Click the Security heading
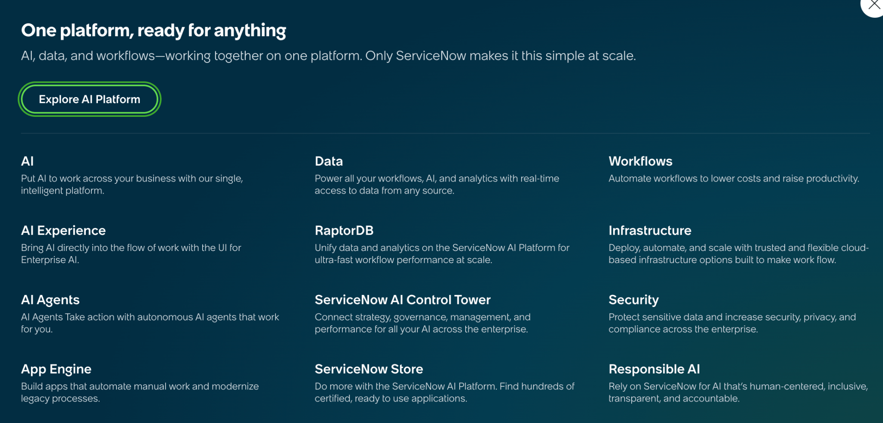The height and width of the screenshot is (423, 883). (x=633, y=300)
